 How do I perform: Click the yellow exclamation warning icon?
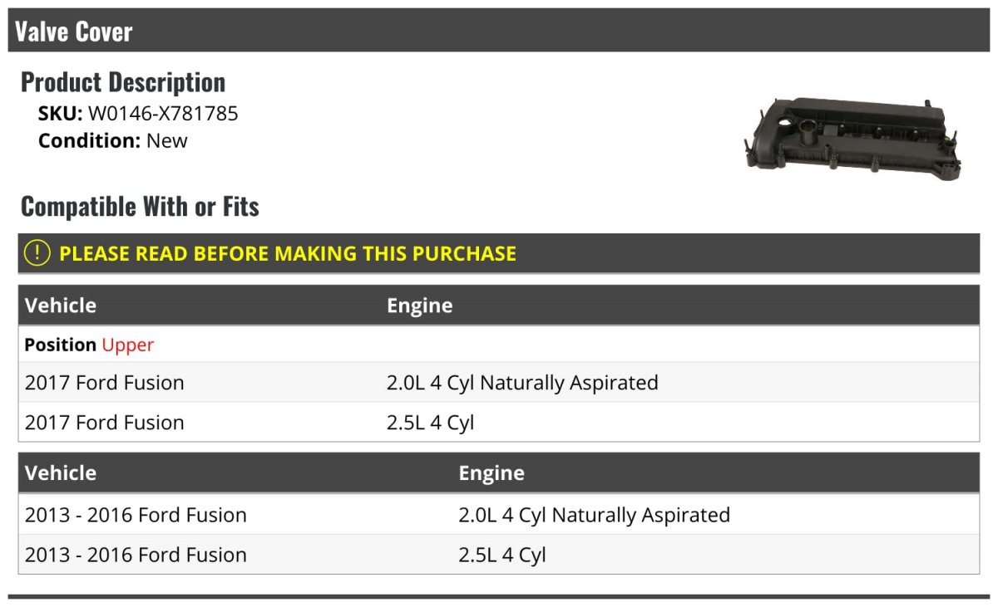tap(37, 253)
